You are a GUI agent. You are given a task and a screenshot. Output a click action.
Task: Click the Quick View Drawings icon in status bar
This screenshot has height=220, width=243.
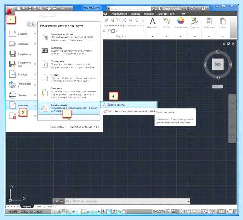(174, 211)
